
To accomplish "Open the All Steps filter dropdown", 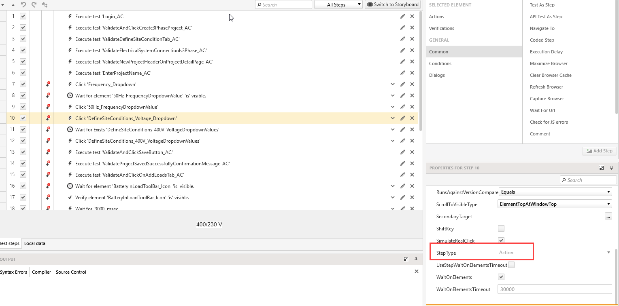I will (338, 4).
